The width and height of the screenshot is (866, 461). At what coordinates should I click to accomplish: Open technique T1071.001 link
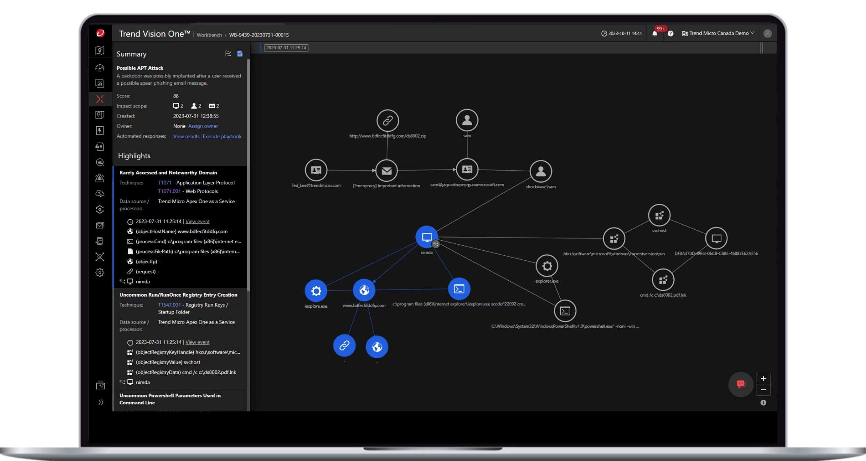[x=169, y=191]
